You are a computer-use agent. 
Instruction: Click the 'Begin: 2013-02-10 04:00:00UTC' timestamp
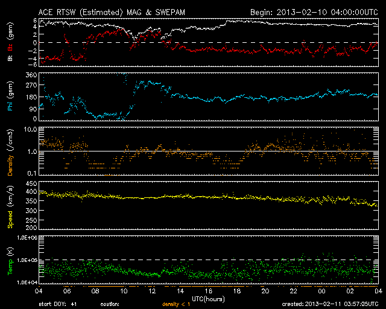[x=314, y=12]
